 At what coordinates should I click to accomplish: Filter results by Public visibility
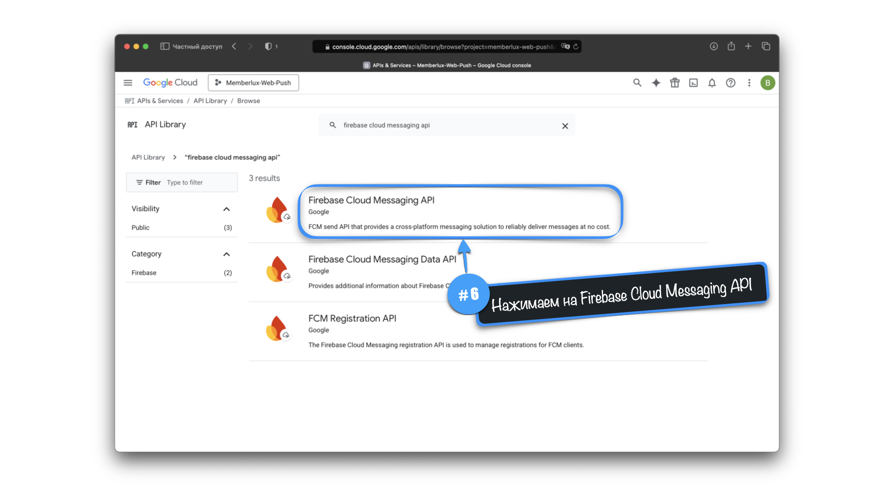coord(141,228)
